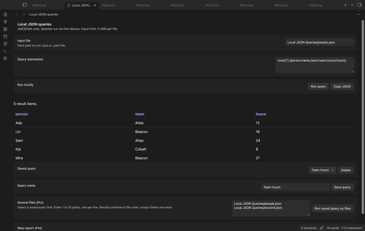
Task: Open today's daily note calendar icon
Action: pos(5,36)
